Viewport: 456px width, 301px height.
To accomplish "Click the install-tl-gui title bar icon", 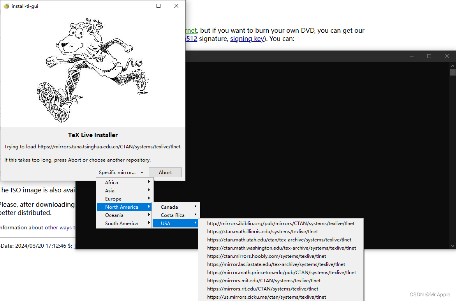I will pos(6,6).
